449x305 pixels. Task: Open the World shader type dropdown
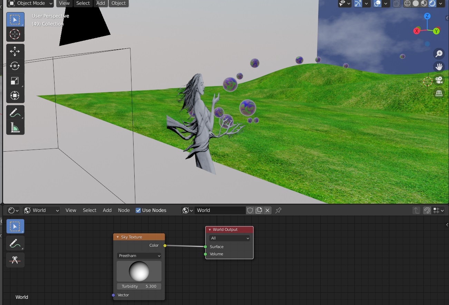click(x=41, y=210)
